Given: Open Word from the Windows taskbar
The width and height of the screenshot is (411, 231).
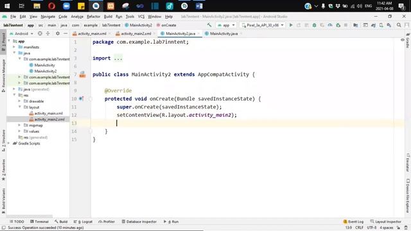Looking at the screenshot, I should [x=199, y=6].
